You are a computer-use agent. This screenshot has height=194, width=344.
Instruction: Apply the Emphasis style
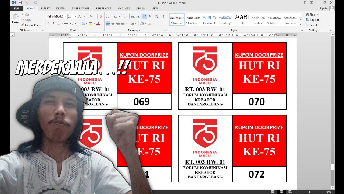[291, 20]
